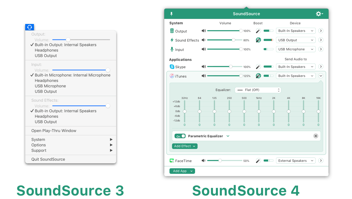Open the System submenu
The width and height of the screenshot is (352, 199).
pos(38,139)
